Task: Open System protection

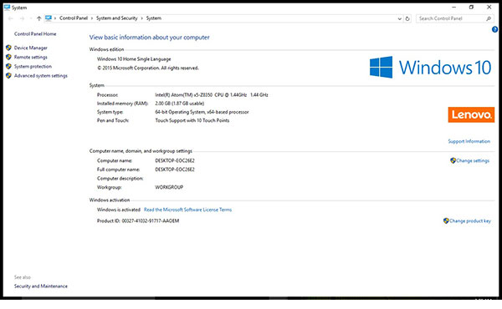Action: pyautogui.click(x=33, y=67)
